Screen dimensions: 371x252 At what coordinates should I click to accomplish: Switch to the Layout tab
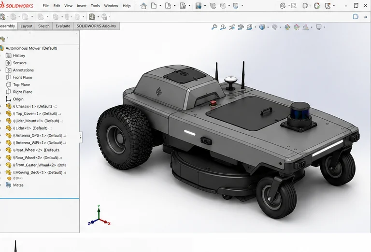coord(26,26)
